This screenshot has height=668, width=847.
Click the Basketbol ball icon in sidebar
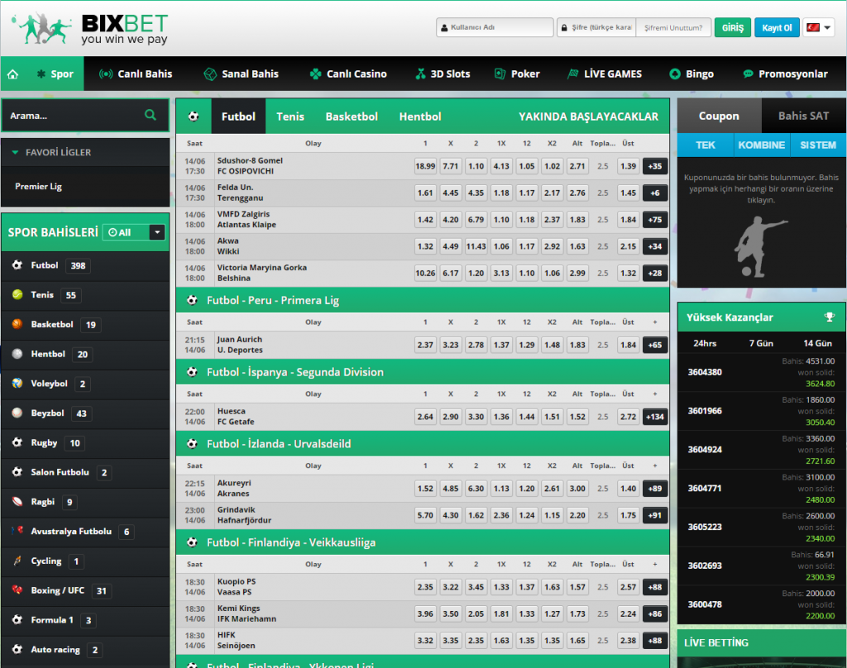click(x=17, y=324)
